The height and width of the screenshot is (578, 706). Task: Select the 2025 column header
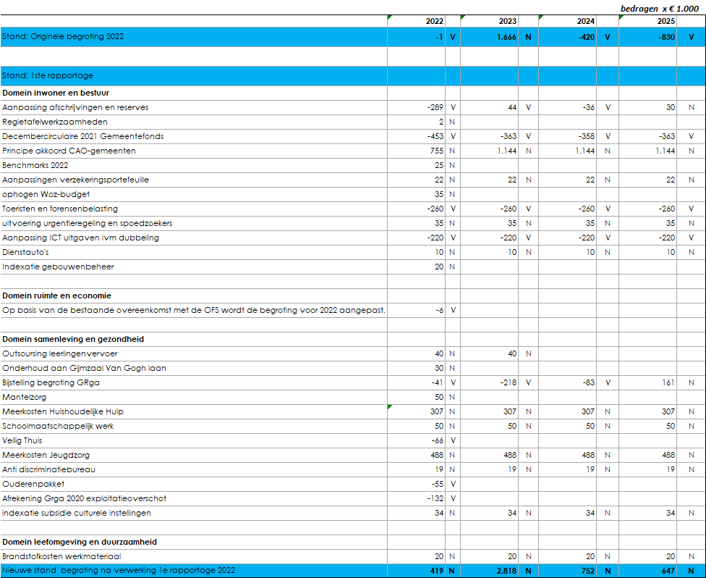(666, 21)
